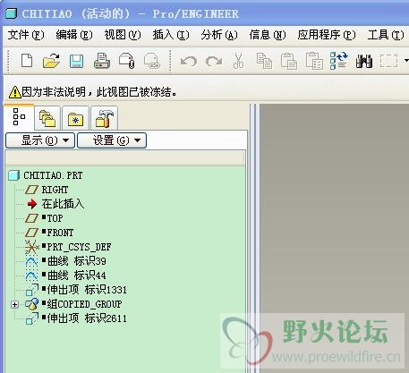Open the 文件(F) menu
The width and height of the screenshot is (409, 373).
pyautogui.click(x=26, y=35)
